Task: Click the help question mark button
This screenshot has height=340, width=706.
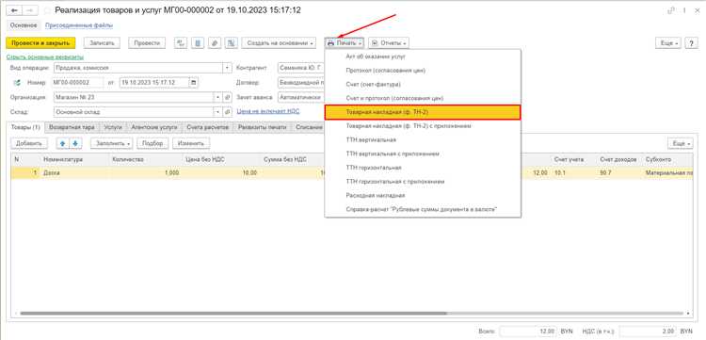Action: [x=691, y=43]
